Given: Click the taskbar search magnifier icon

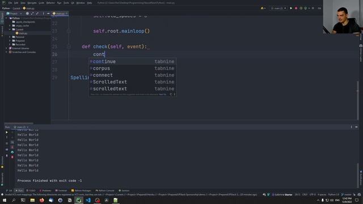Looking at the screenshot, I should point(14,200).
